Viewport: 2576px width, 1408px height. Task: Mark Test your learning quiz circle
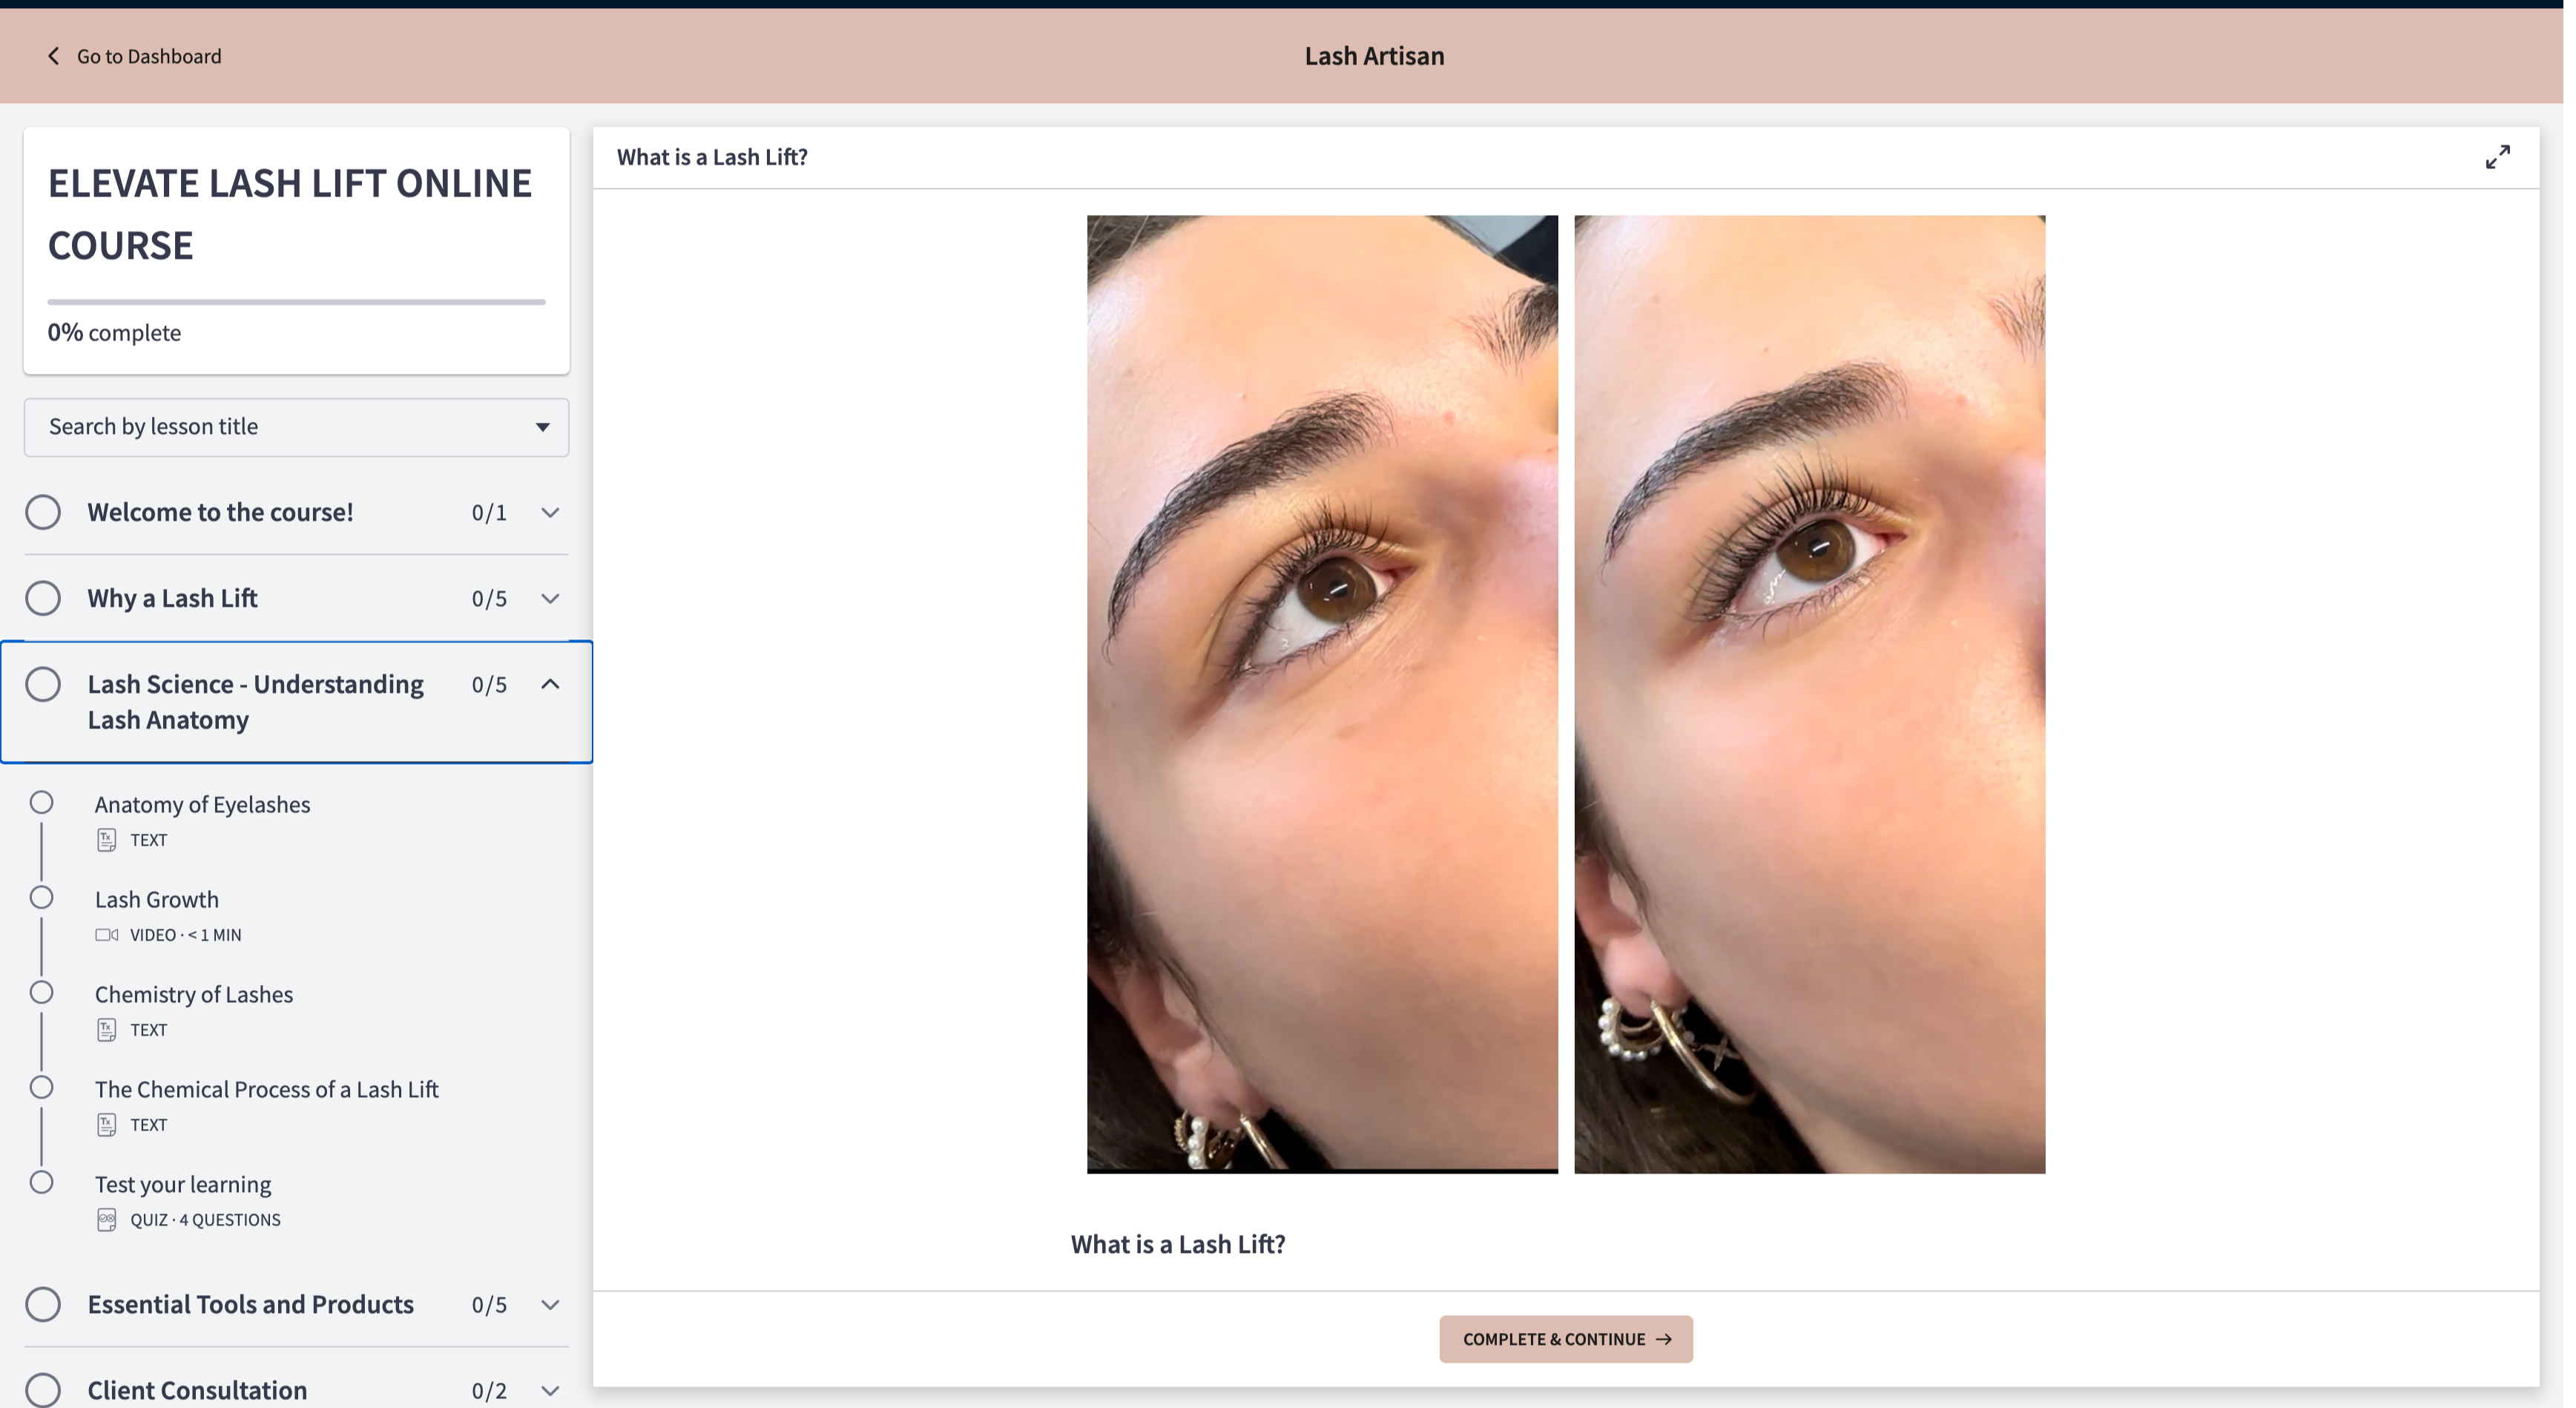(x=41, y=1183)
